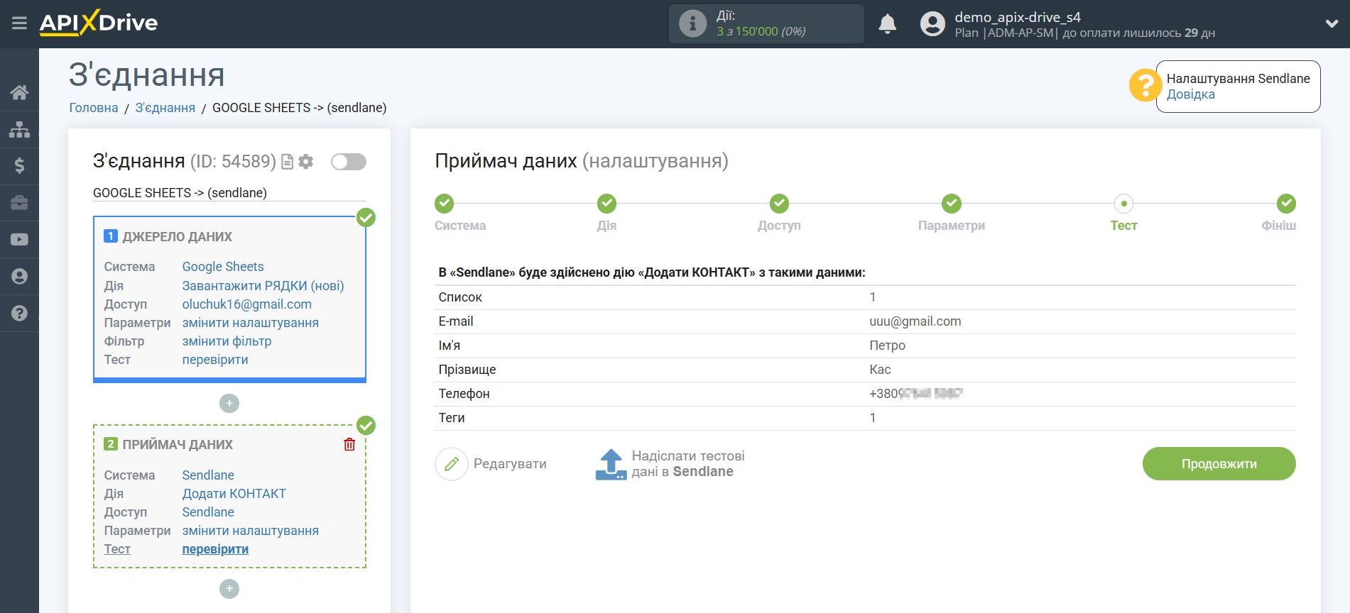Viewport: 1350px width, 613px height.
Task: Click the connection document copy icon
Action: [287, 162]
